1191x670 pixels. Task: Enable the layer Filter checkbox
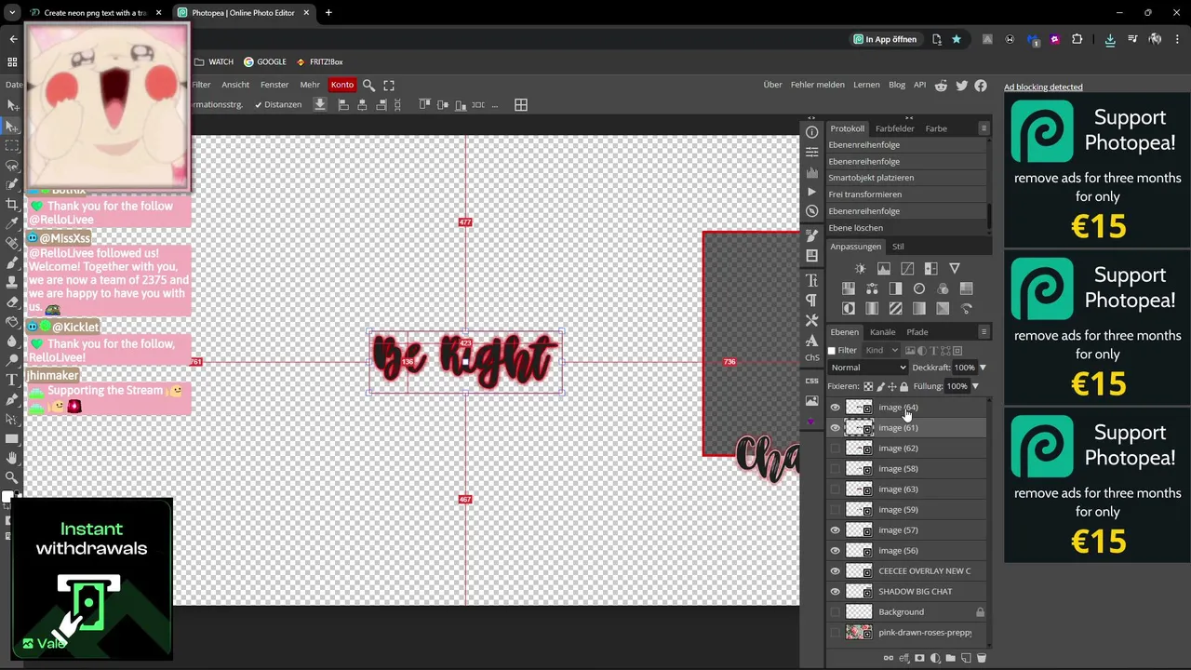tap(832, 351)
